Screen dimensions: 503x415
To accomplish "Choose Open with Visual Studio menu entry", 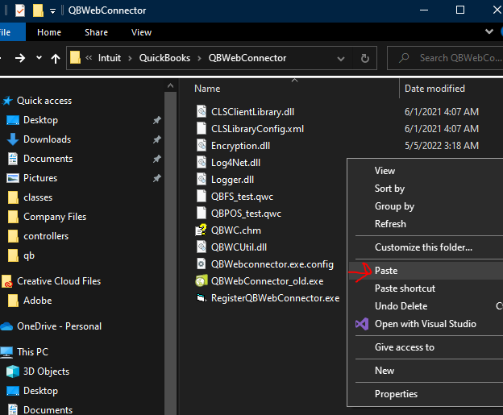I will click(x=426, y=324).
